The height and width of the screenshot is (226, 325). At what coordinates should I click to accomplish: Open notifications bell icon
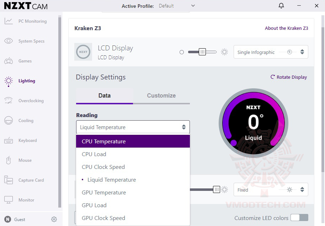pos(281,6)
